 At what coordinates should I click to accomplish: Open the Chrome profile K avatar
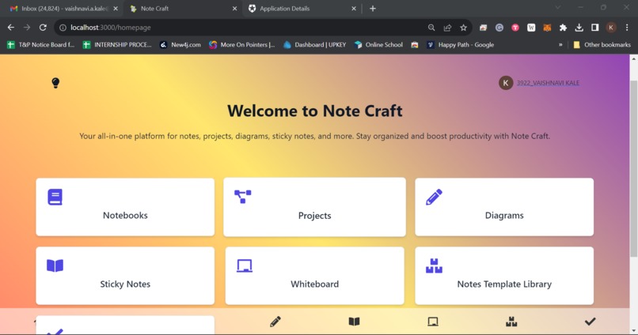click(x=611, y=28)
